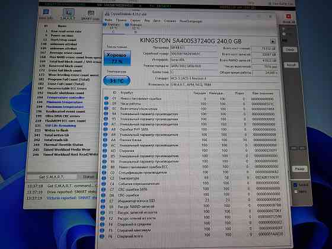Open SMART logs icon in Victoria toolbar
The height and width of the screenshot is (249, 332).
pos(90,15)
